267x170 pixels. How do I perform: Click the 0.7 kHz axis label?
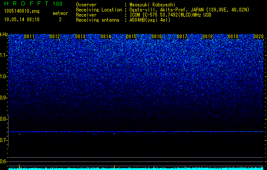pyautogui.click(x=4, y=140)
